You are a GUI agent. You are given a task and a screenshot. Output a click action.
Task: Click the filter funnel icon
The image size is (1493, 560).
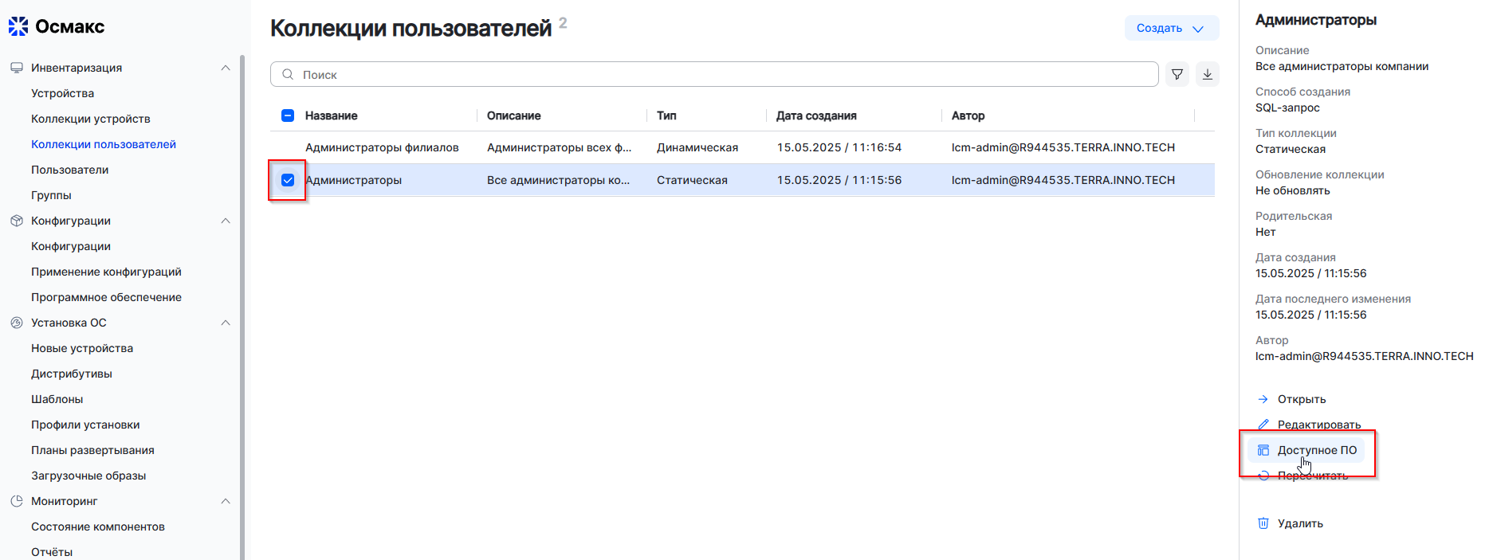(1177, 74)
